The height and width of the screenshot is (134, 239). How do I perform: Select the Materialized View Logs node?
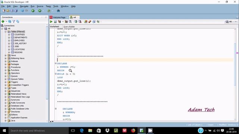20,97
